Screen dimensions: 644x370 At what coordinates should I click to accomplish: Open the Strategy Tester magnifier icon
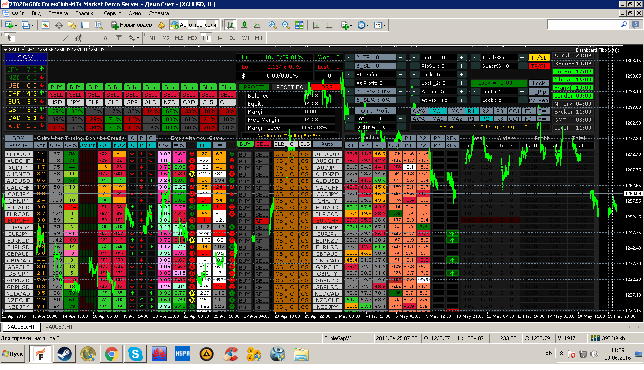98,25
